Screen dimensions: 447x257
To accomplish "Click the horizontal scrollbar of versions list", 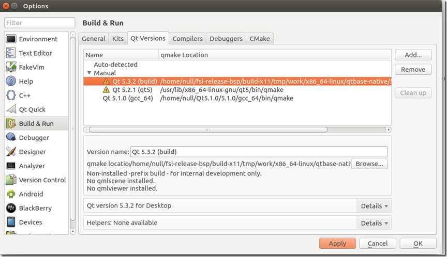I will coord(208,130).
